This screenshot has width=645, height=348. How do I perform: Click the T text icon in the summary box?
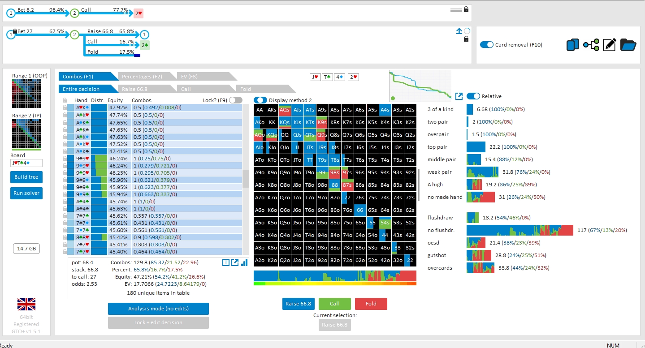click(x=226, y=262)
